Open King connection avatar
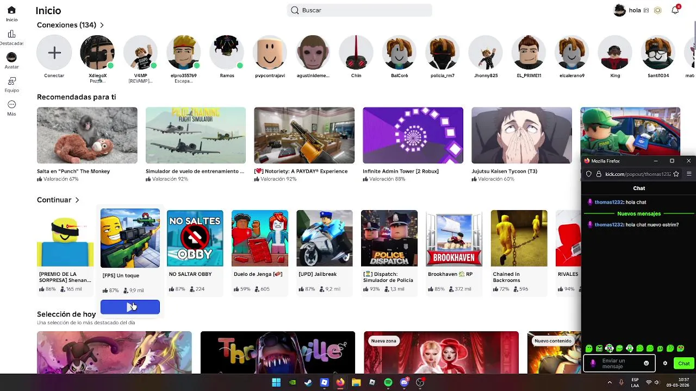Image resolution: width=696 pixels, height=391 pixels. point(615,53)
